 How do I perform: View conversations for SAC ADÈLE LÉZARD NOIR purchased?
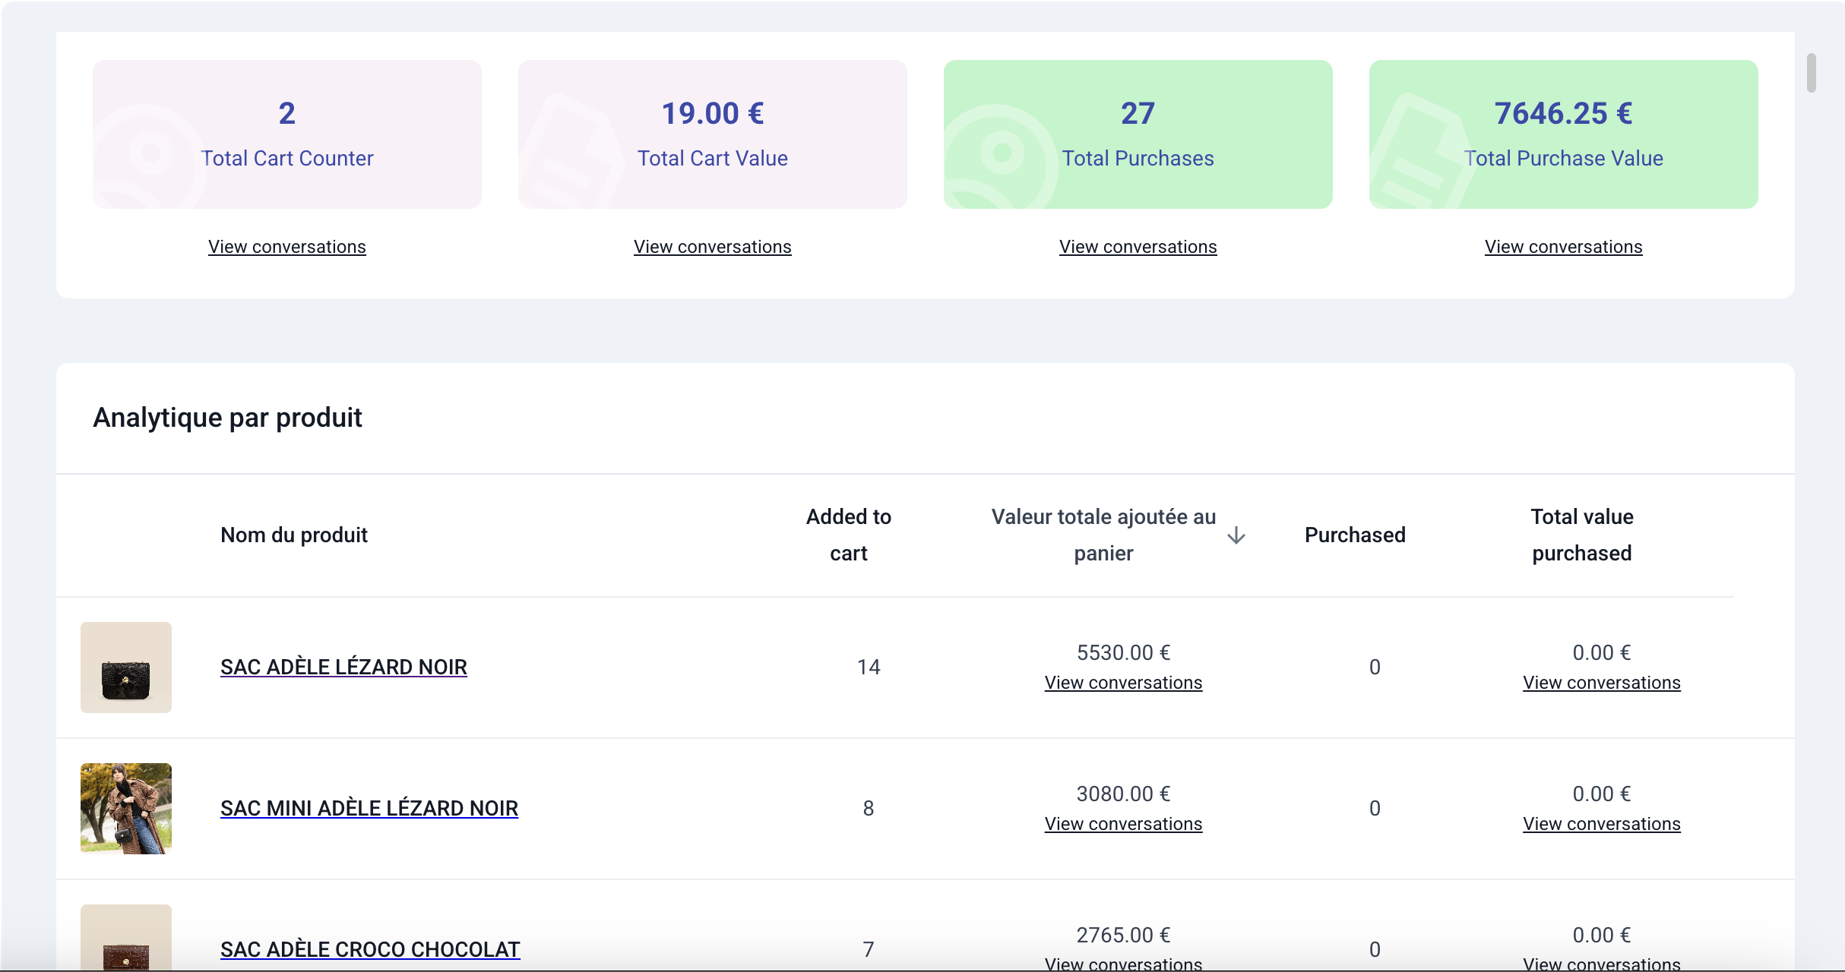pos(1601,682)
